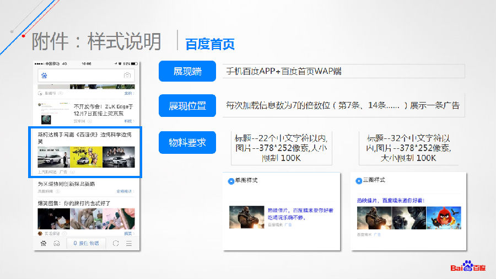Click the phone's Baidu search input field
This screenshot has width=496, height=279.
point(85,76)
